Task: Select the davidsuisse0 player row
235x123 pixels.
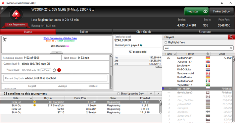Action: pyautogui.click(x=197, y=93)
